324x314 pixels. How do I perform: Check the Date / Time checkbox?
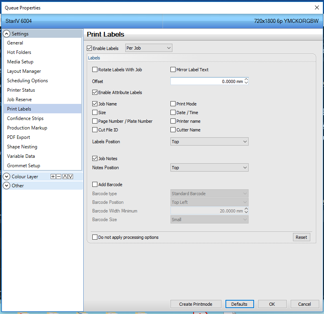[x=173, y=113]
